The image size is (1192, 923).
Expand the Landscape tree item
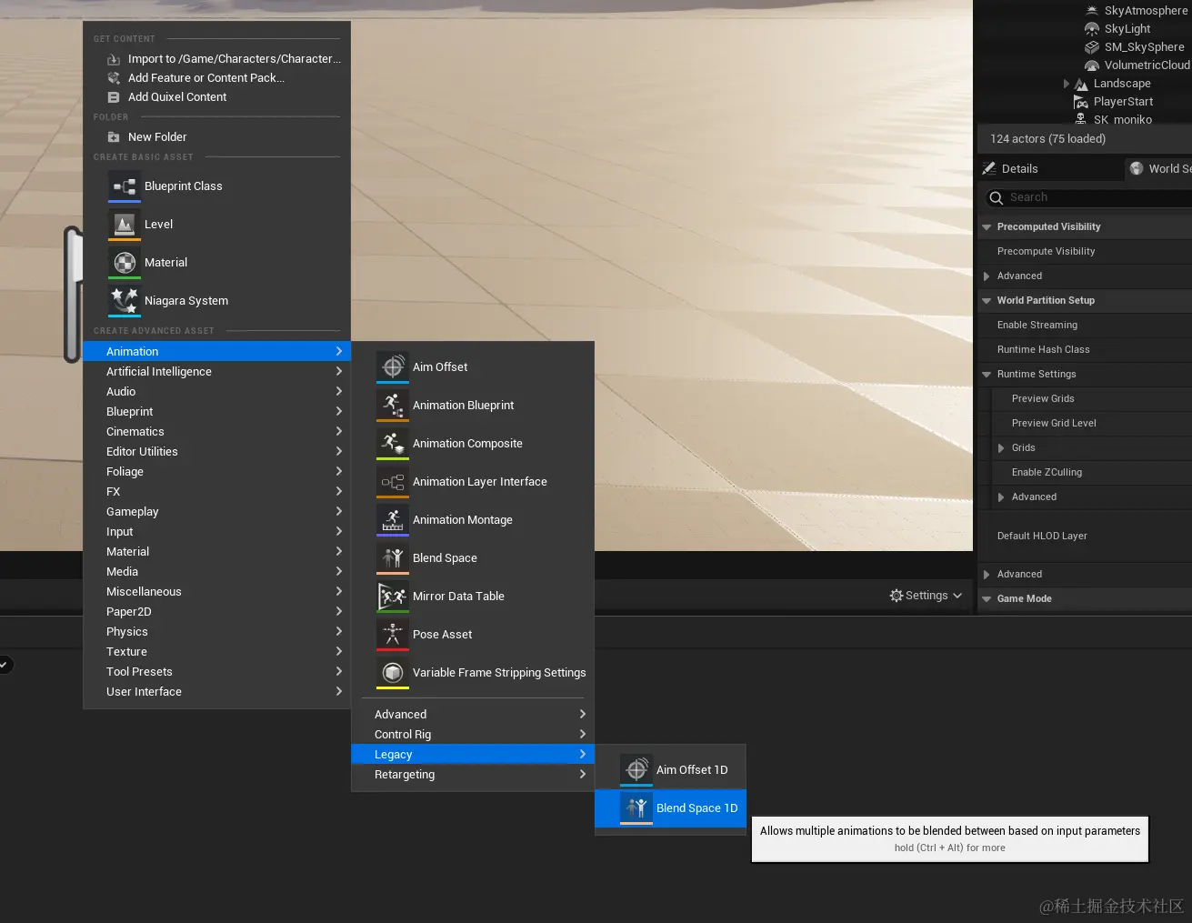(1067, 84)
